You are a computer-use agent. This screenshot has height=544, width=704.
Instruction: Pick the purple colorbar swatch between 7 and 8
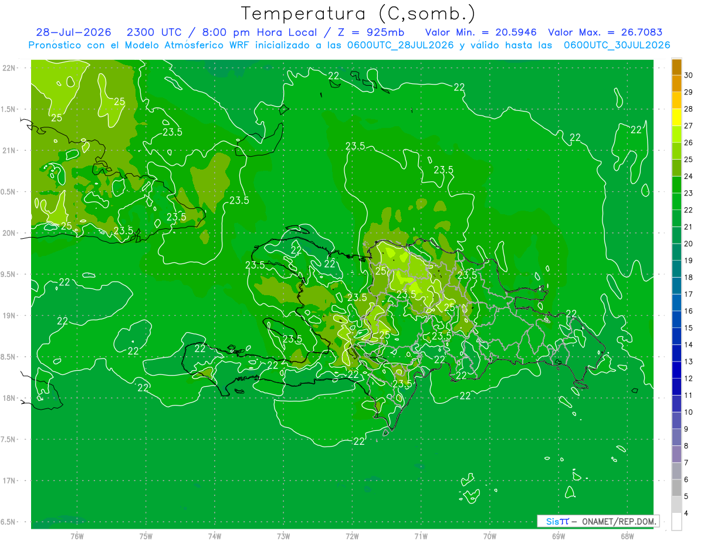click(x=676, y=454)
